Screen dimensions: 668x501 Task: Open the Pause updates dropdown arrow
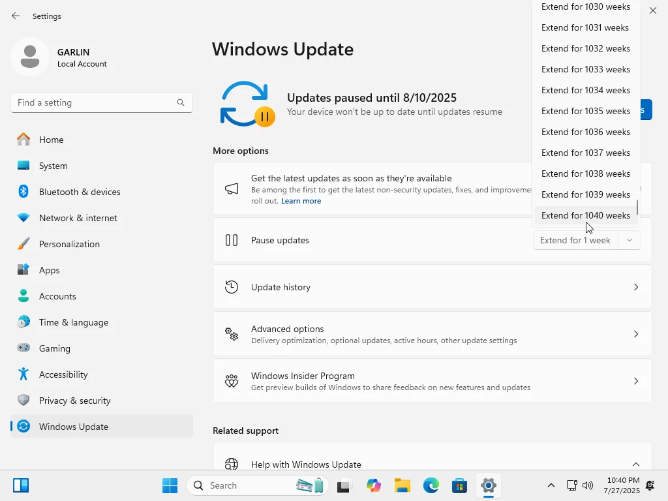(x=630, y=240)
